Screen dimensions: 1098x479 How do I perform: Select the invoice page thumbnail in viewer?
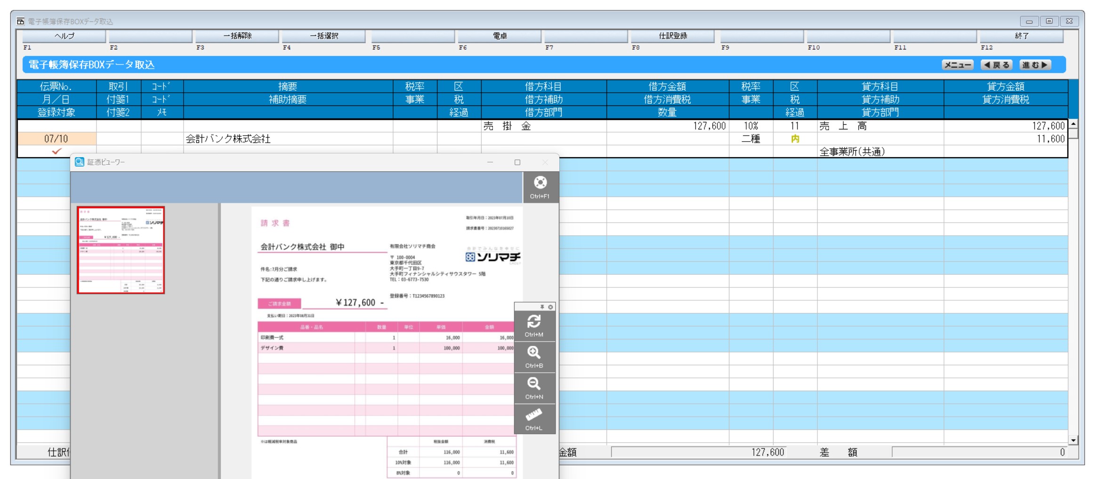(121, 250)
